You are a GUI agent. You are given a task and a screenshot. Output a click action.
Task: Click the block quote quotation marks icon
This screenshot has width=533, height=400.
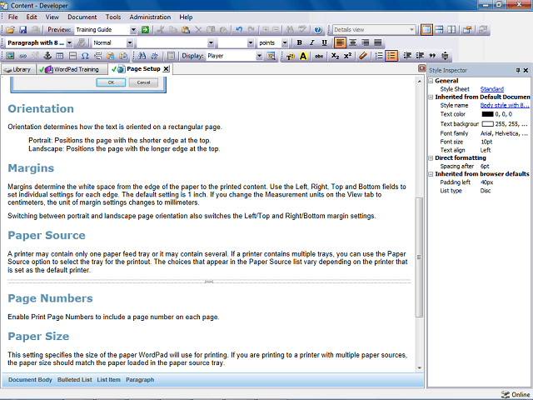pos(432,56)
